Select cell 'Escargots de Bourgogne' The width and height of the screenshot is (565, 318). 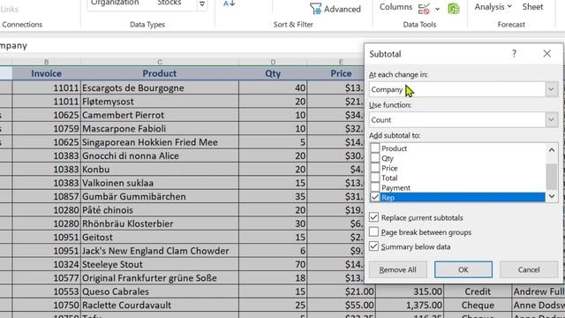(160, 87)
